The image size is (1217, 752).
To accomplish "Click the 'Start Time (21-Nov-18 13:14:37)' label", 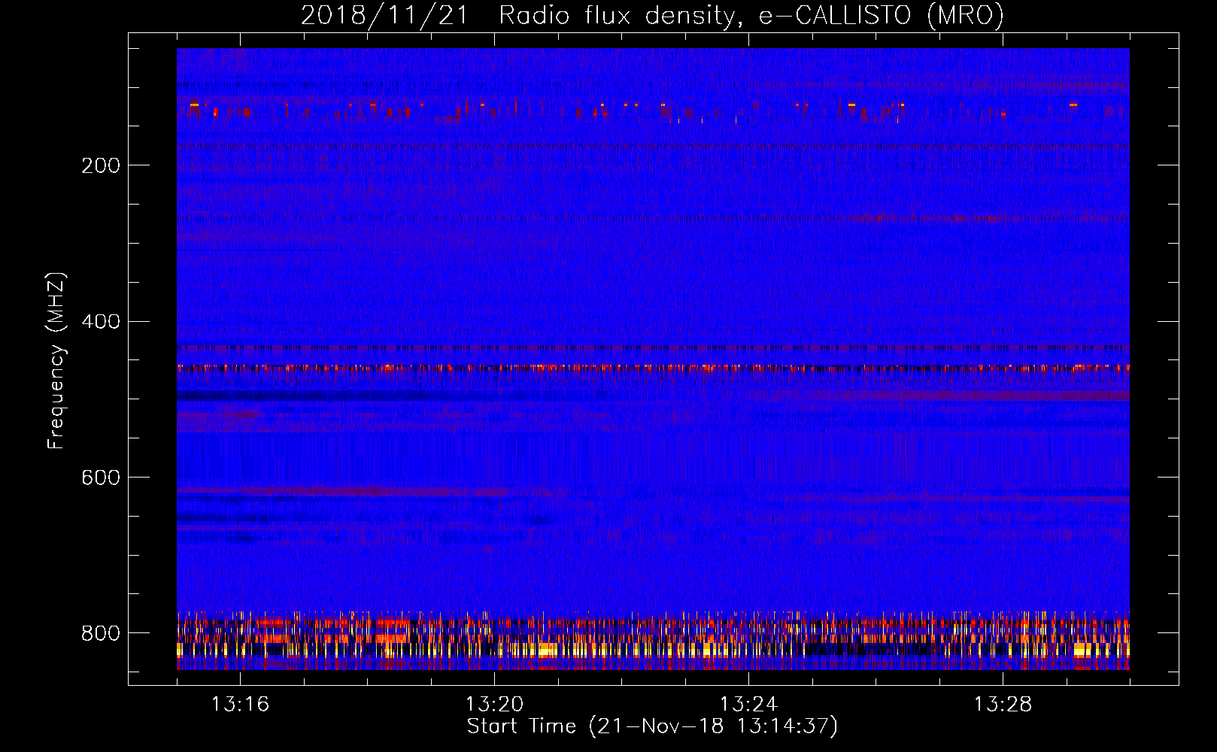I will coord(652,726).
